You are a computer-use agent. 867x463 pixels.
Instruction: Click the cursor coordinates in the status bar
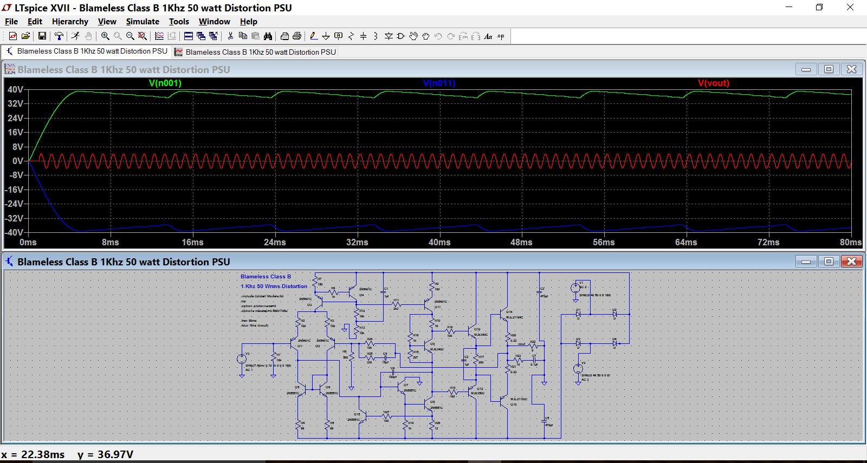[x=67, y=454]
